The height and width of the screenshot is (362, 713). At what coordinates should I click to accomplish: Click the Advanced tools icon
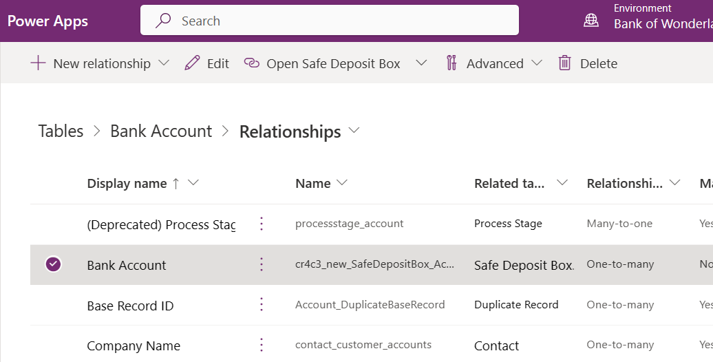(x=451, y=63)
